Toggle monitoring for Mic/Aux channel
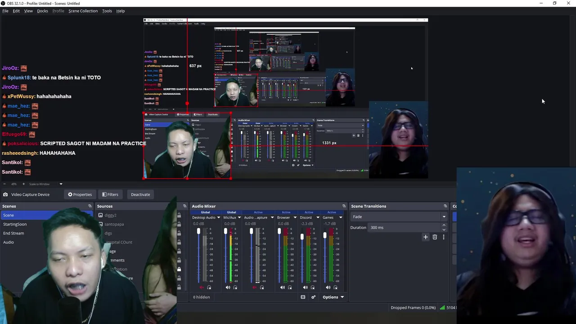The image size is (576, 324). (x=235, y=288)
